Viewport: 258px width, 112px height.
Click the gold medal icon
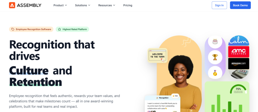(x=215, y=73)
